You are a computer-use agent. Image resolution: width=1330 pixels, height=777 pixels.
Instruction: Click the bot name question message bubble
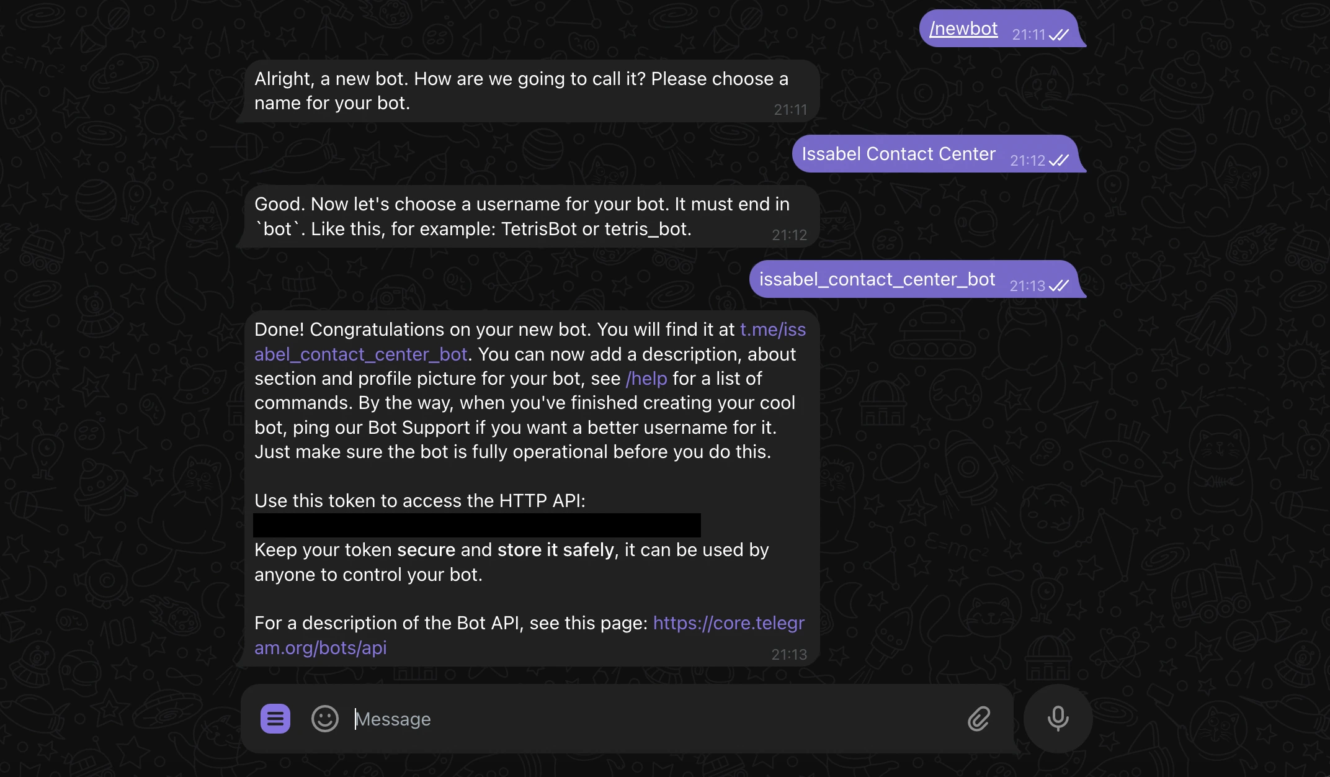click(x=527, y=91)
